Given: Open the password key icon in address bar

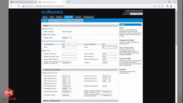Looking at the screenshot, I should click(155, 6).
